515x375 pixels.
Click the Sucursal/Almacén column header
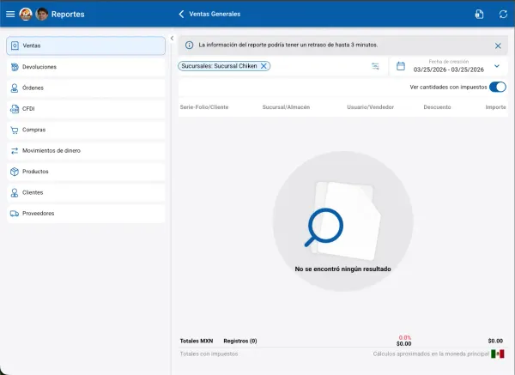pyautogui.click(x=288, y=107)
